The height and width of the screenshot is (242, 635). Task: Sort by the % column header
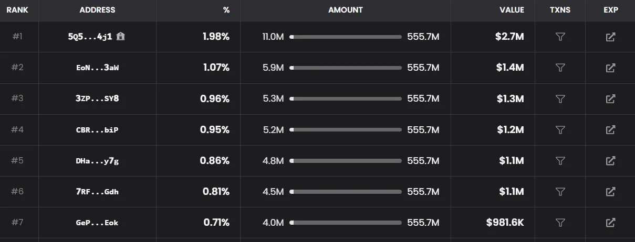click(226, 10)
